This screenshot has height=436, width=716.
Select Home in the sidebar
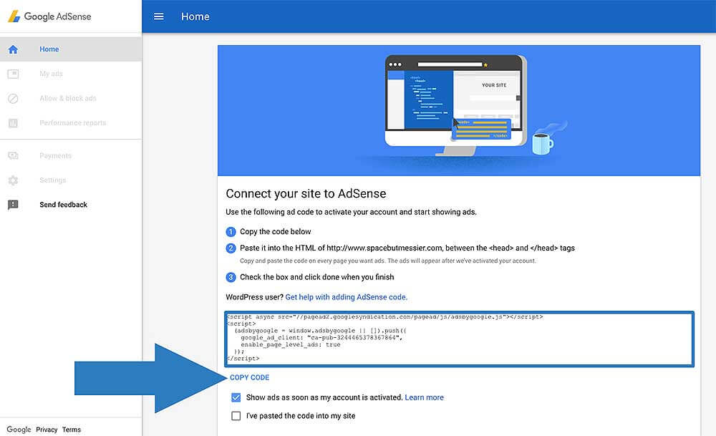[x=49, y=49]
